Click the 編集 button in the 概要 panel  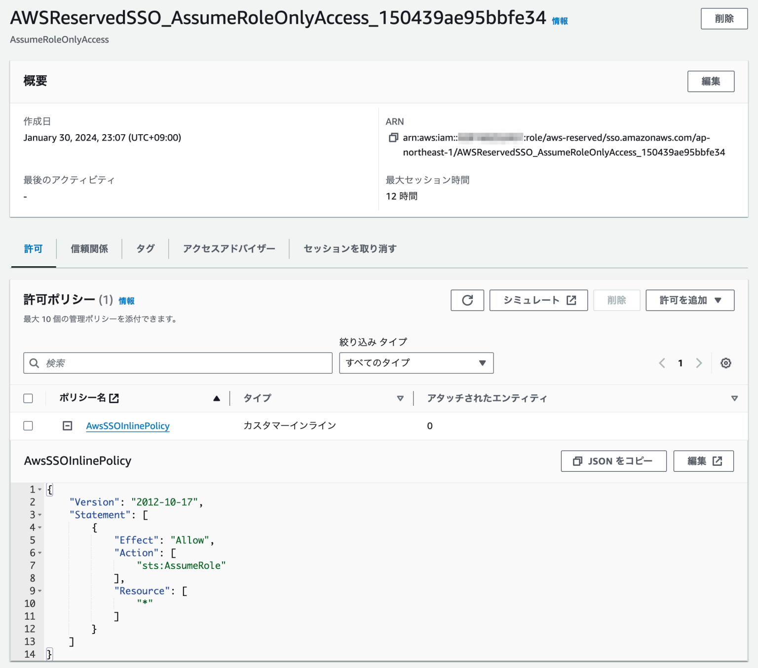click(x=711, y=81)
